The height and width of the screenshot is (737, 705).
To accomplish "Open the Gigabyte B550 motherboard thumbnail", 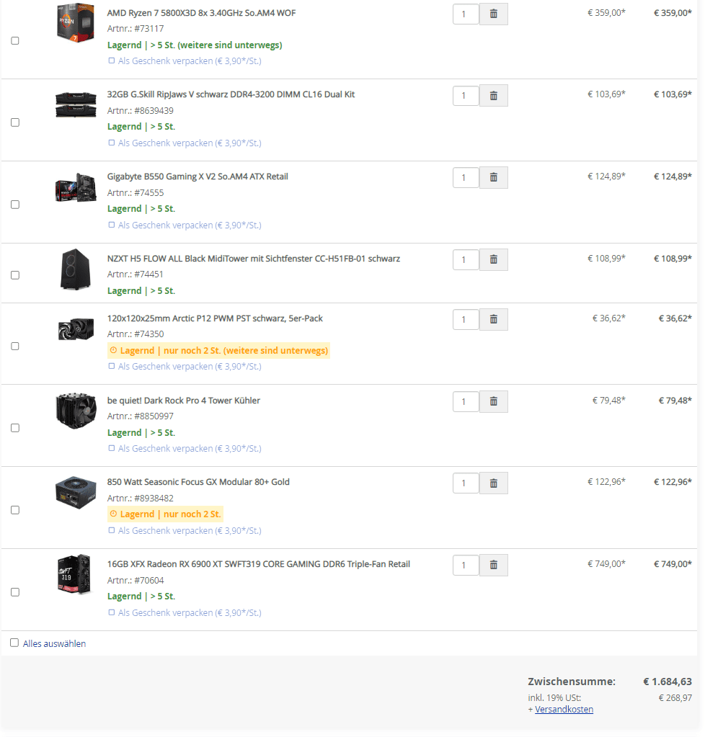I will coord(76,187).
